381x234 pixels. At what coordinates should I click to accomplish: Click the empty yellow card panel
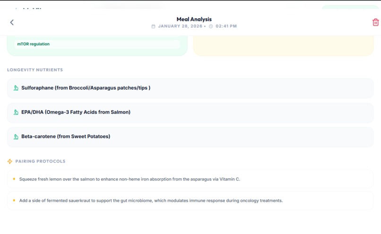(x=283, y=46)
